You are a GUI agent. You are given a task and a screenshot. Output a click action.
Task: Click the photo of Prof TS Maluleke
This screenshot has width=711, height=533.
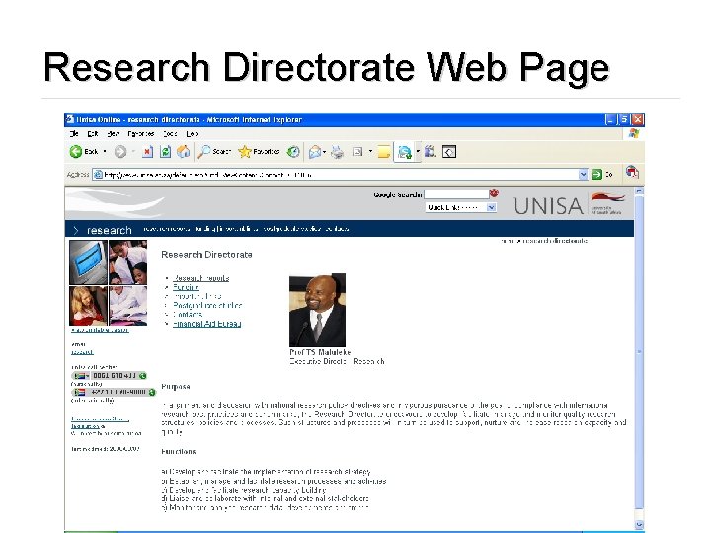pos(317,311)
